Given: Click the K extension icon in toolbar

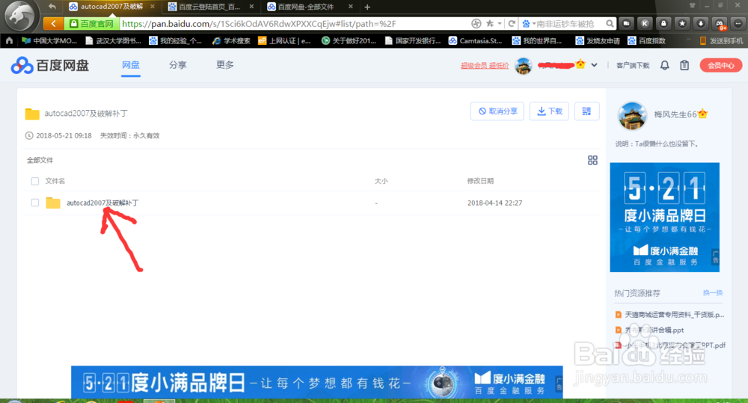Looking at the screenshot, I should click(x=645, y=23).
